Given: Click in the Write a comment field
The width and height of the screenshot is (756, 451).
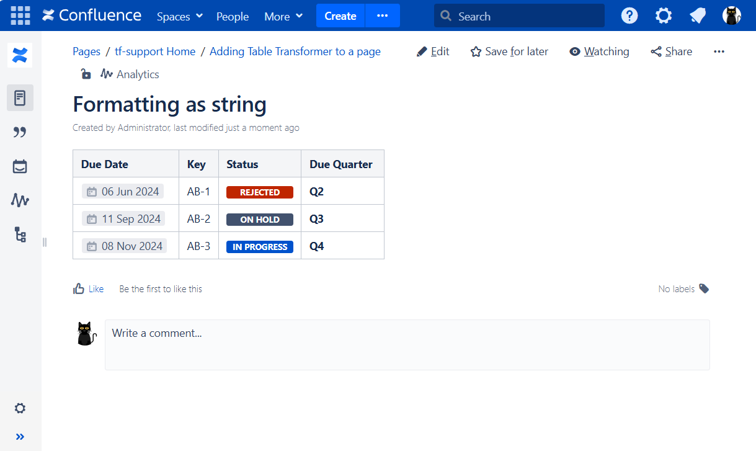Looking at the screenshot, I should 407,344.
